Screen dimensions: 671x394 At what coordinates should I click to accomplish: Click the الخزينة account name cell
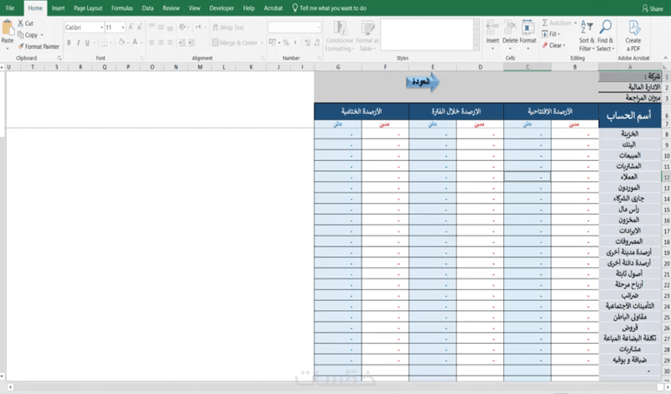click(x=630, y=133)
